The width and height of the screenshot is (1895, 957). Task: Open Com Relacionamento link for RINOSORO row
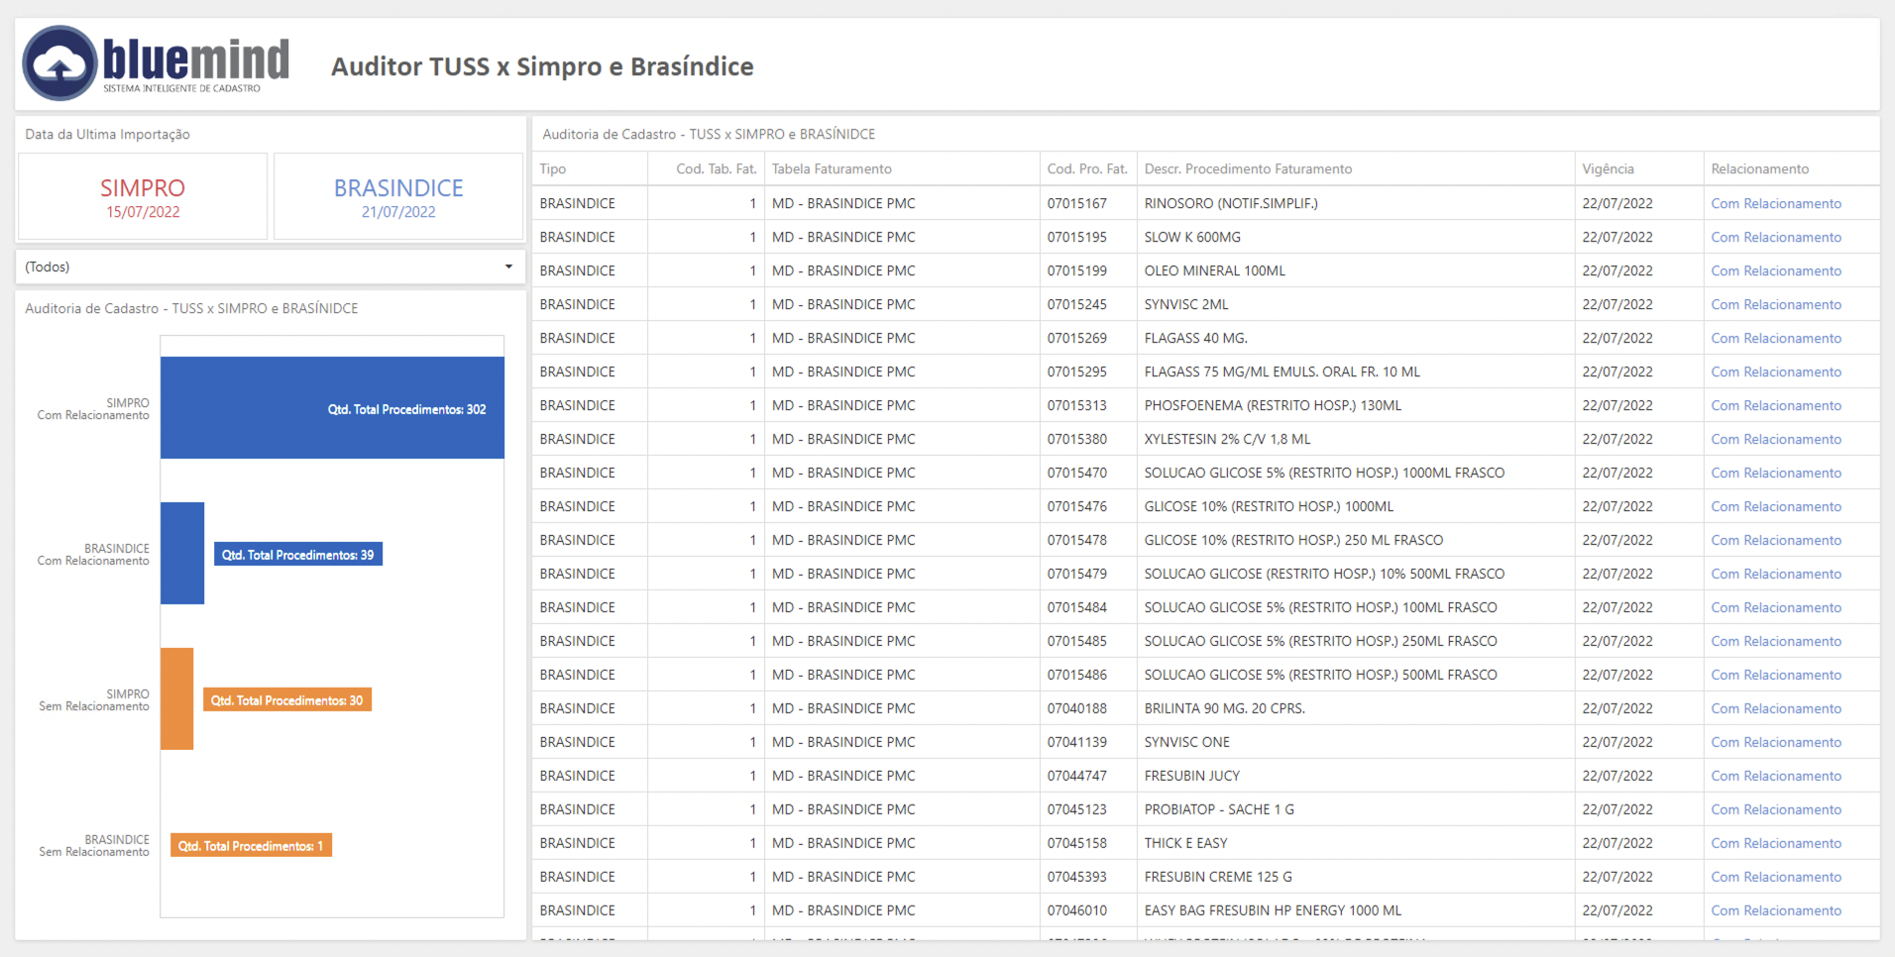[1776, 203]
